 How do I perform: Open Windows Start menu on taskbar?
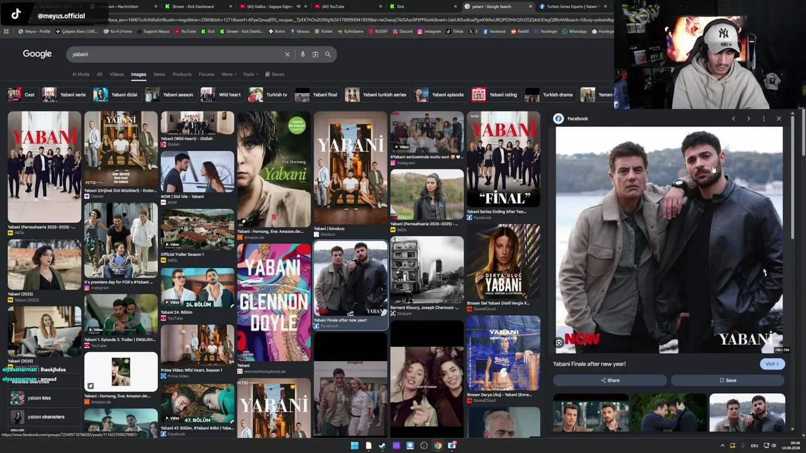[355, 445]
